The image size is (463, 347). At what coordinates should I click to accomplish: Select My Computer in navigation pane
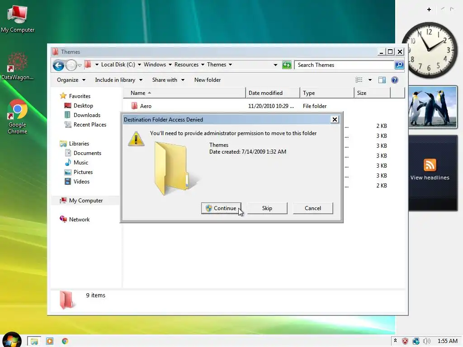pos(81,201)
